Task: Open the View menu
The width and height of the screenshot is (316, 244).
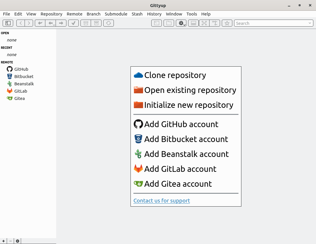Action: (31, 14)
